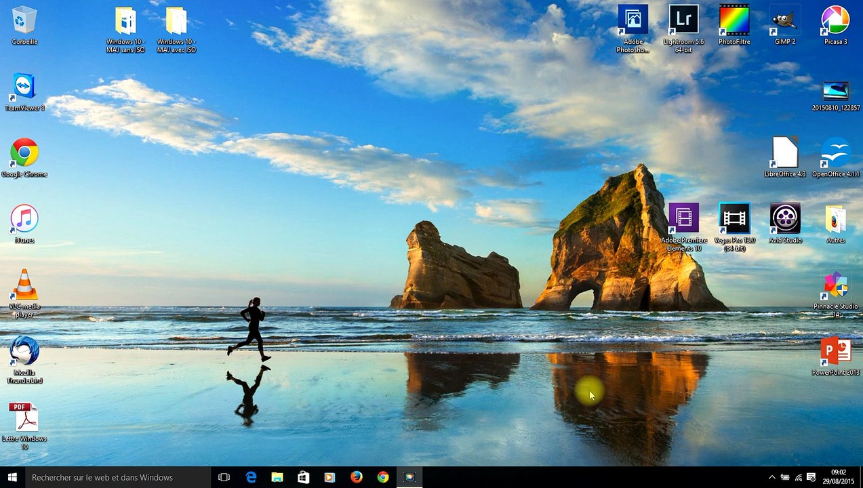Select the GIMP 2 desktop shortcut

[785, 25]
